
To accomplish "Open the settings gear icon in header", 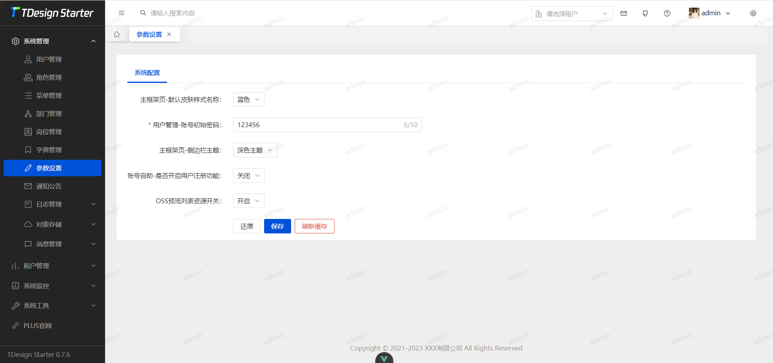I will tap(753, 13).
